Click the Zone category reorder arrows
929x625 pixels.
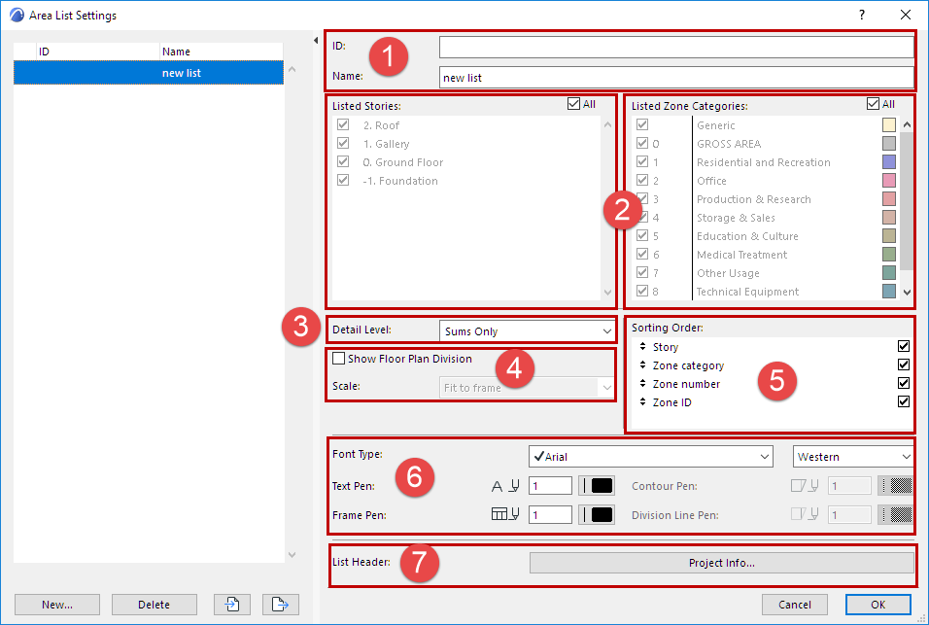coord(643,365)
